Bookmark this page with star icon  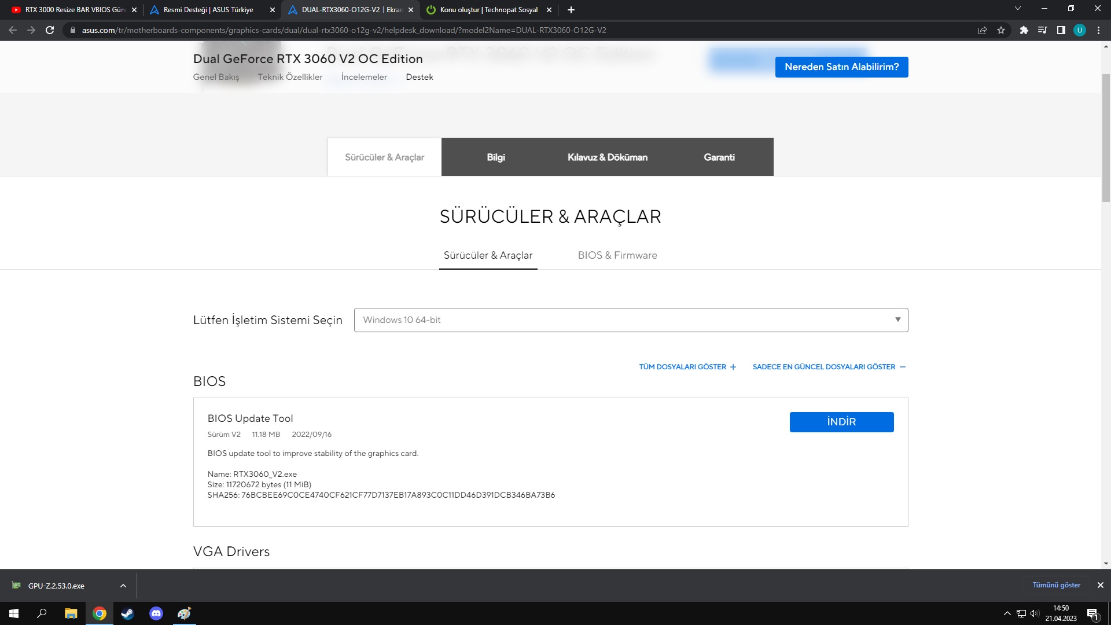coord(1001,30)
